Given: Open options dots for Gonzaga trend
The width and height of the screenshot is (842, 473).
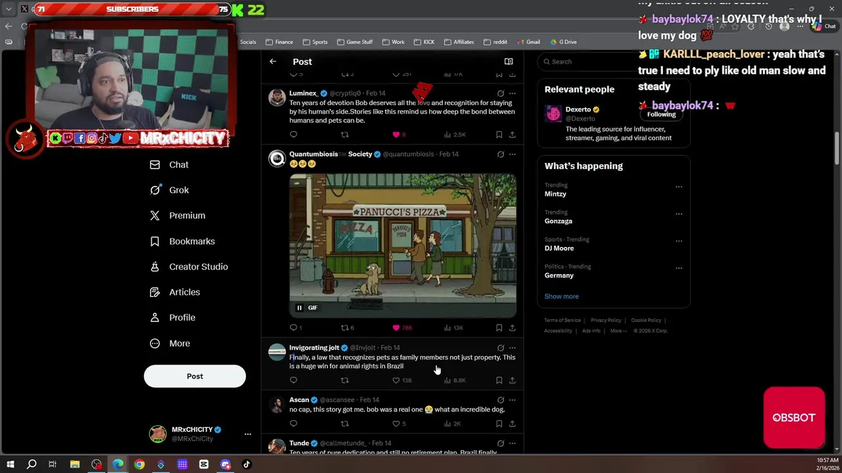Looking at the screenshot, I should tap(679, 214).
